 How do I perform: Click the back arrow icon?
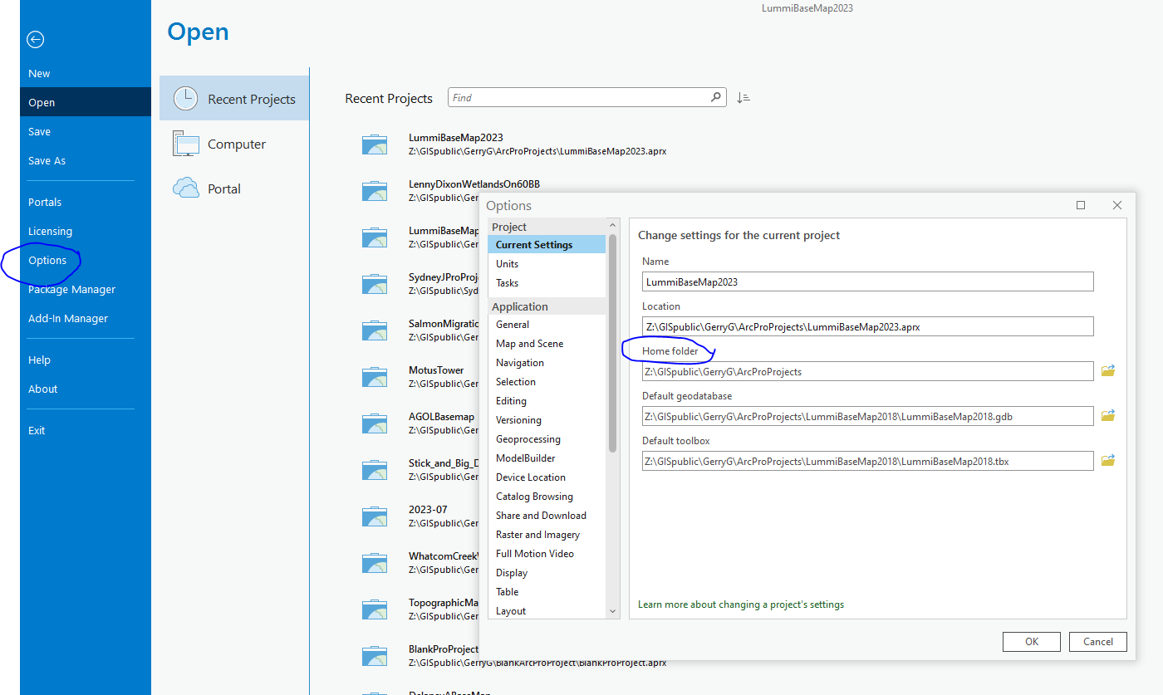tap(35, 39)
